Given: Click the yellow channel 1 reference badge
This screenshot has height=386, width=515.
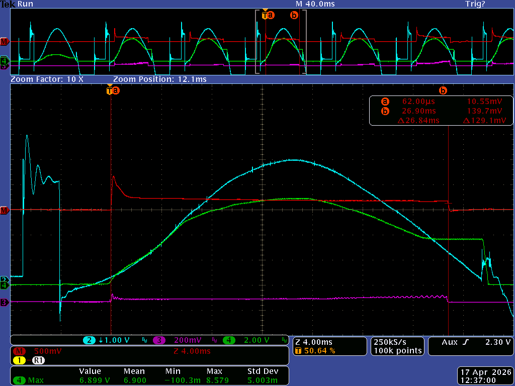Looking at the screenshot, I should (x=19, y=360).
